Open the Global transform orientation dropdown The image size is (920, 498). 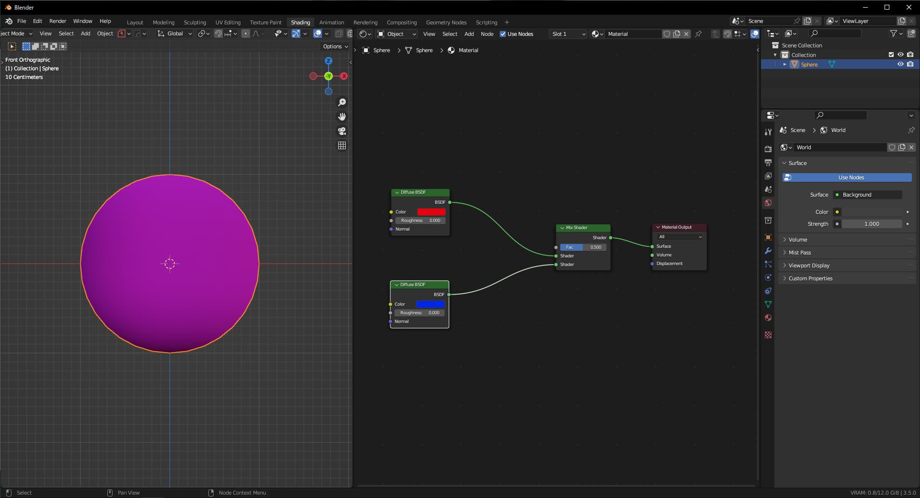tap(175, 33)
